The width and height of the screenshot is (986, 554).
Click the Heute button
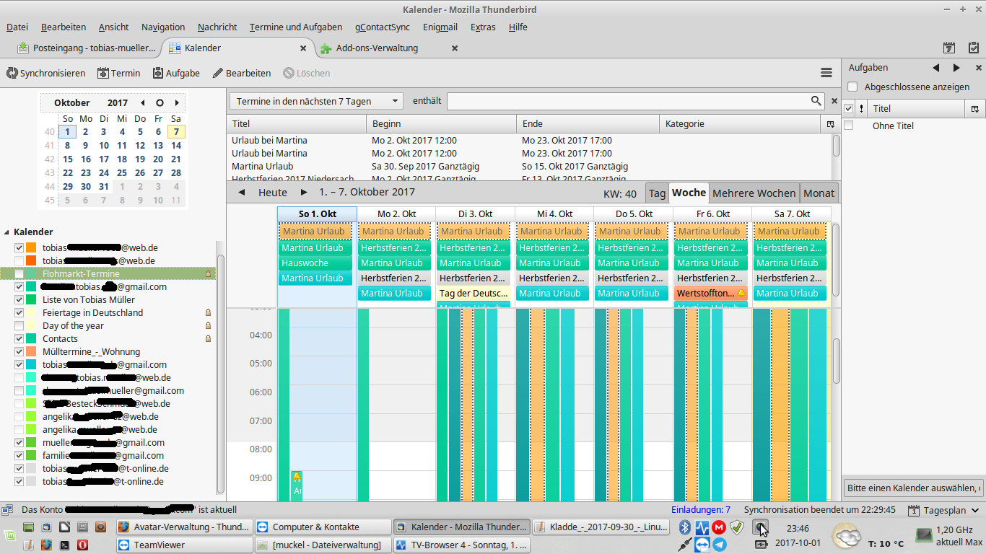(272, 193)
